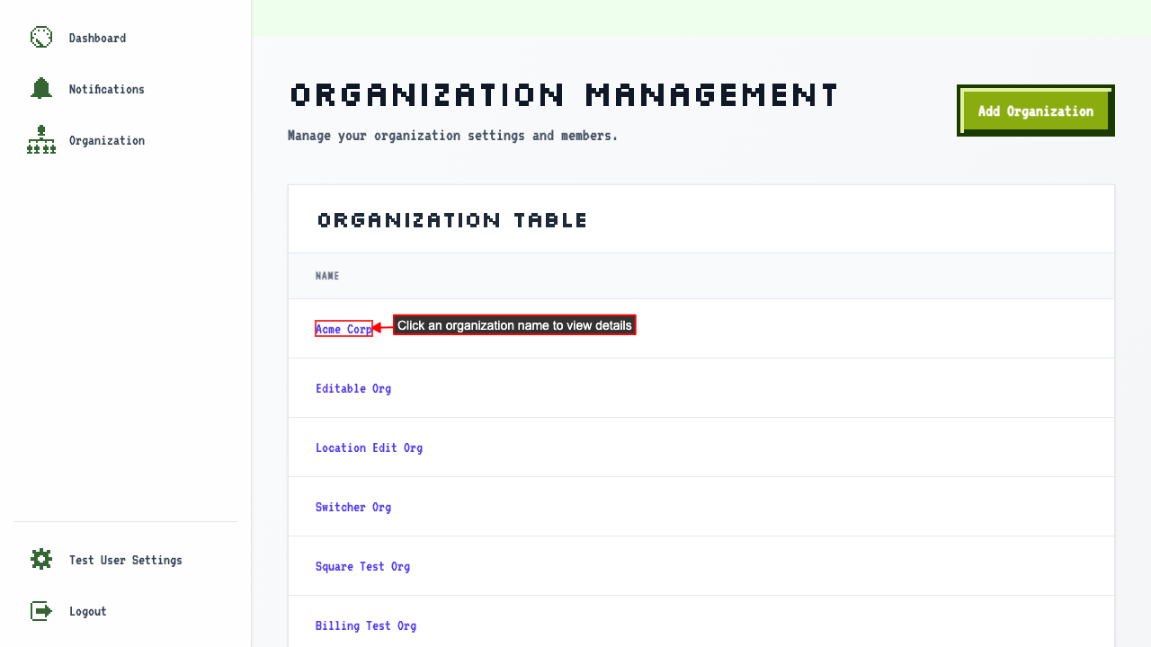Image resolution: width=1151 pixels, height=647 pixels.
Task: Click the organization name tooltip
Action: coord(514,325)
